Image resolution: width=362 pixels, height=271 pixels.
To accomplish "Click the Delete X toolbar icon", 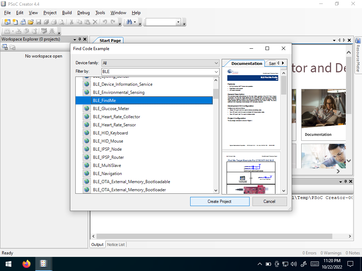I will pos(95,22).
